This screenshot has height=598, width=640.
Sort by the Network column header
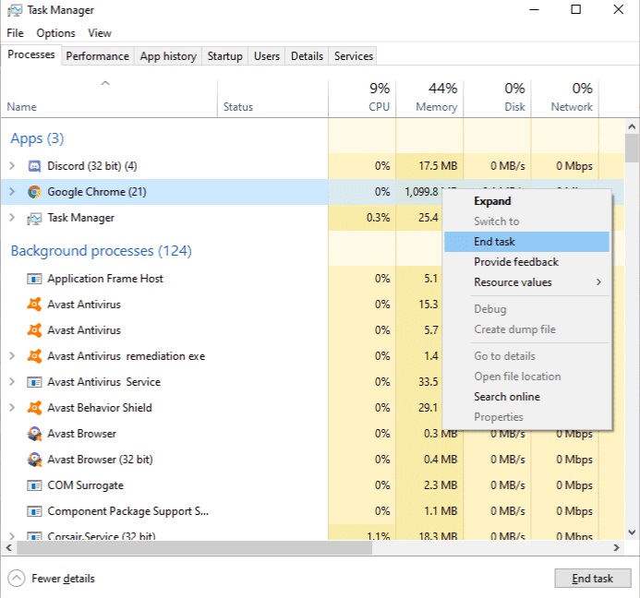(565, 99)
